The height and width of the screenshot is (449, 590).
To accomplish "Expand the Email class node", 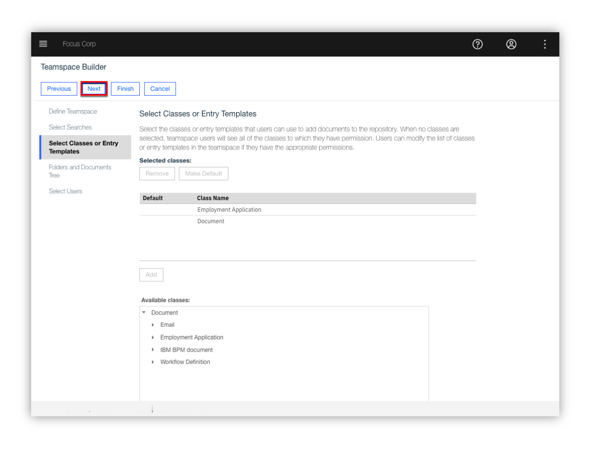I will click(x=153, y=325).
